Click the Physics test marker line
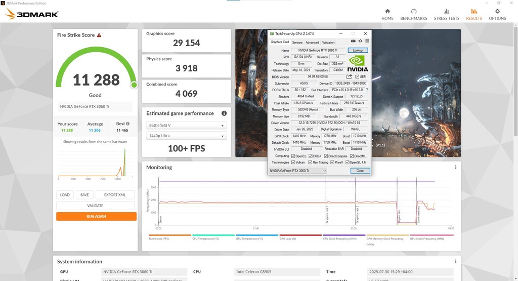Screen dimensions: 518x281 (397, 200)
